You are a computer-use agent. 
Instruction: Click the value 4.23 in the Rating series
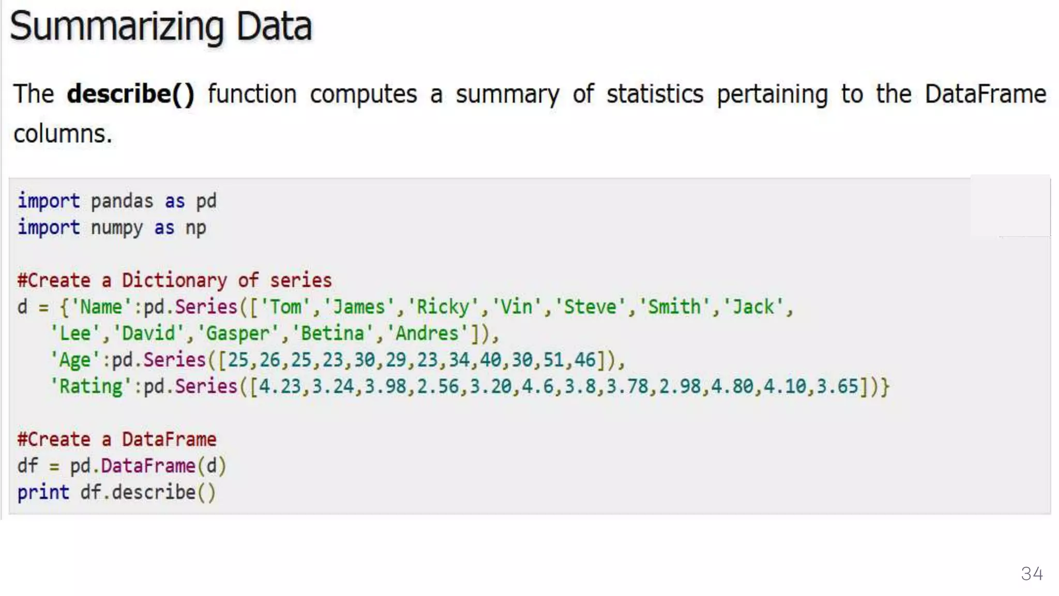(x=280, y=386)
